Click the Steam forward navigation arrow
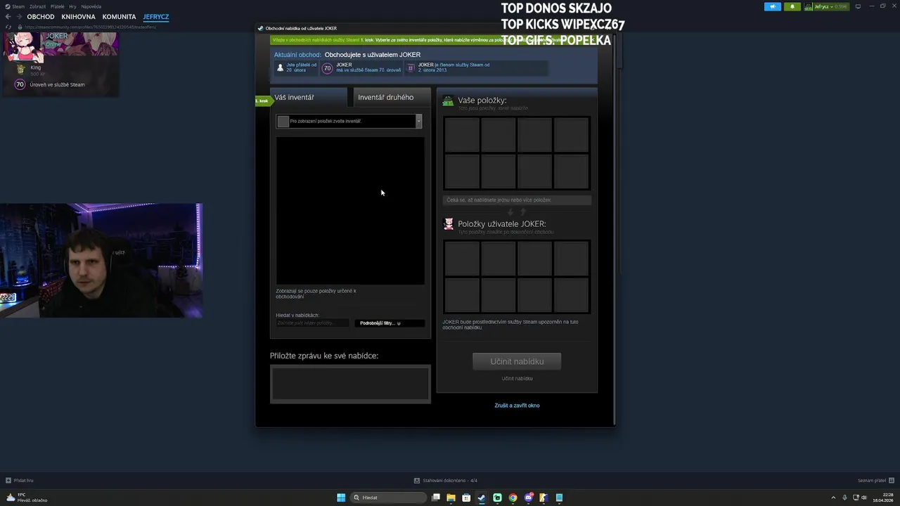Viewport: 900px width, 506px height. tap(18, 17)
